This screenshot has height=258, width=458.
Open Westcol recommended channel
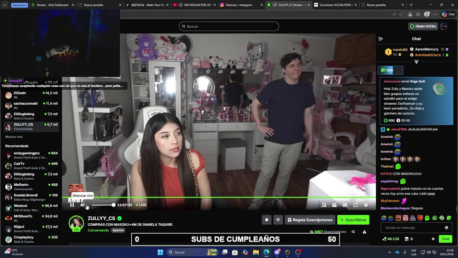[x=31, y=208]
